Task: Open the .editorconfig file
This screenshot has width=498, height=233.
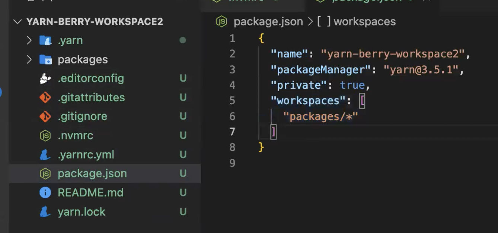Action: coord(91,79)
